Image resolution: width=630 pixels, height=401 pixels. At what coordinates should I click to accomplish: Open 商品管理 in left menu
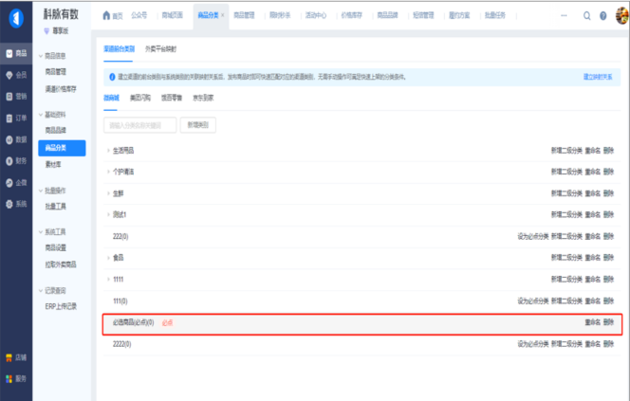coord(55,72)
